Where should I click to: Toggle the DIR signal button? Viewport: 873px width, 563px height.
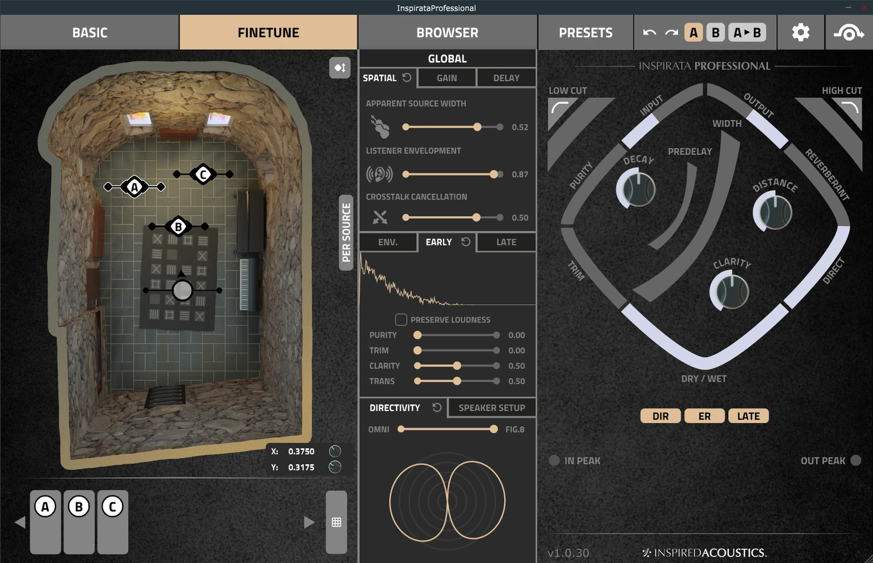[660, 416]
